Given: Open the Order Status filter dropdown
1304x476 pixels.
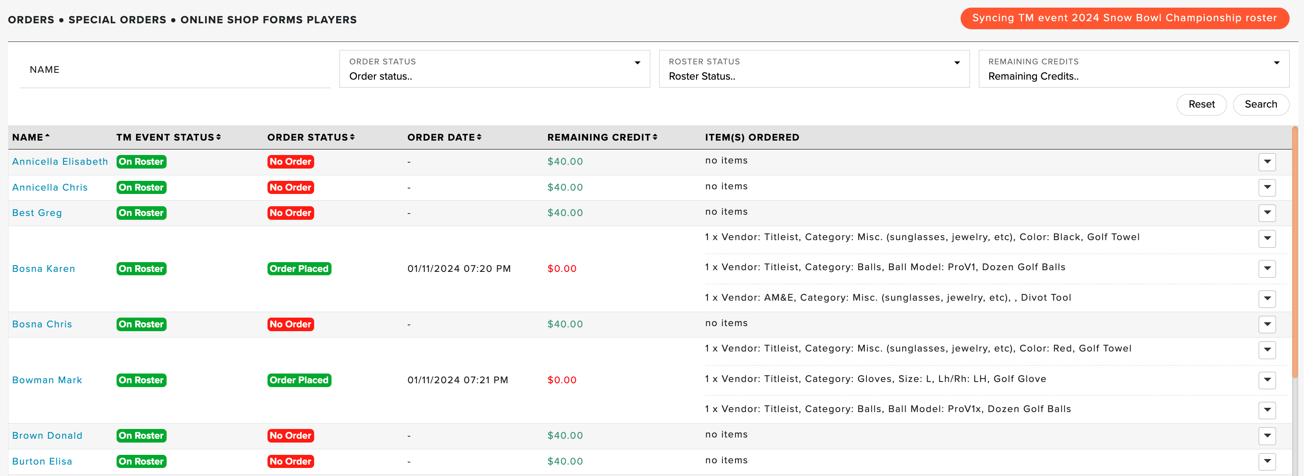Looking at the screenshot, I should pyautogui.click(x=495, y=69).
